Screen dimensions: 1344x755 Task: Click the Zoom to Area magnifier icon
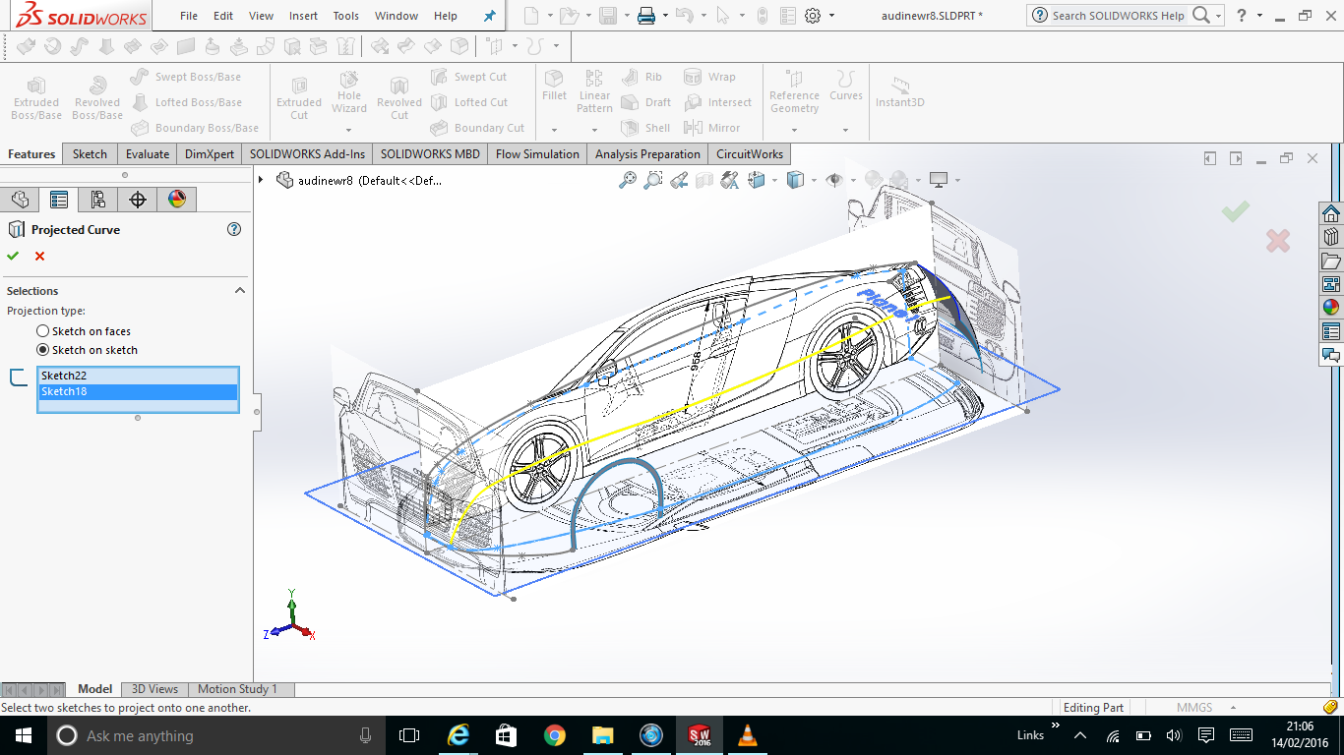653,180
